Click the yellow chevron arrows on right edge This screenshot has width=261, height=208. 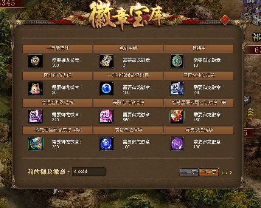(250, 112)
